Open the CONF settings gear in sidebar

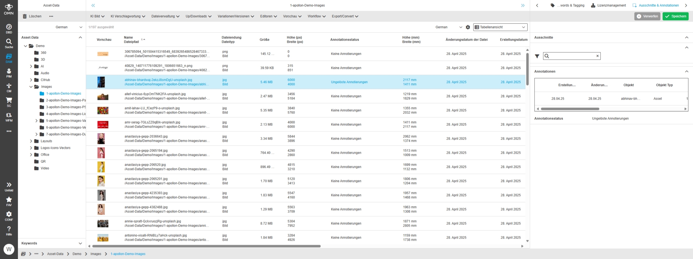9,216
